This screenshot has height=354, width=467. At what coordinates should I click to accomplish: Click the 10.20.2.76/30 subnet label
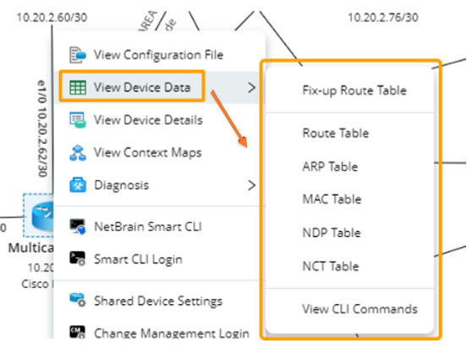[383, 18]
